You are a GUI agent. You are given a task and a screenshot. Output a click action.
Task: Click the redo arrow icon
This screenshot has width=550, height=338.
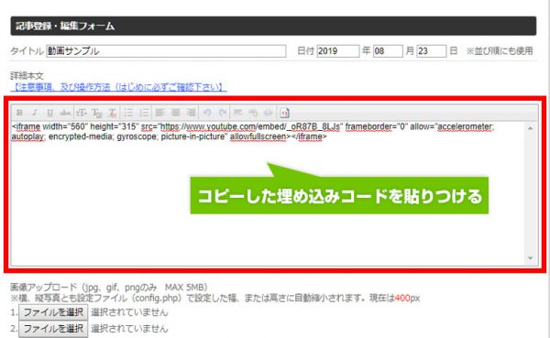223,113
